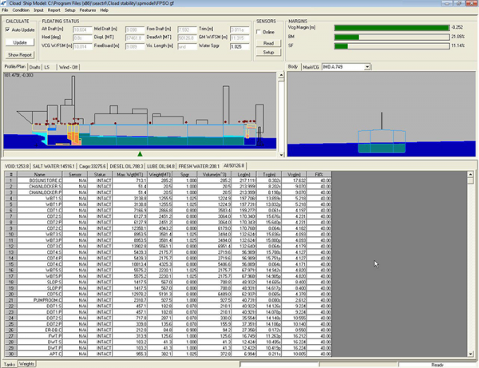Viewport: 479px width, 368px height.
Task: Click the Show Report button
Action: 20,54
